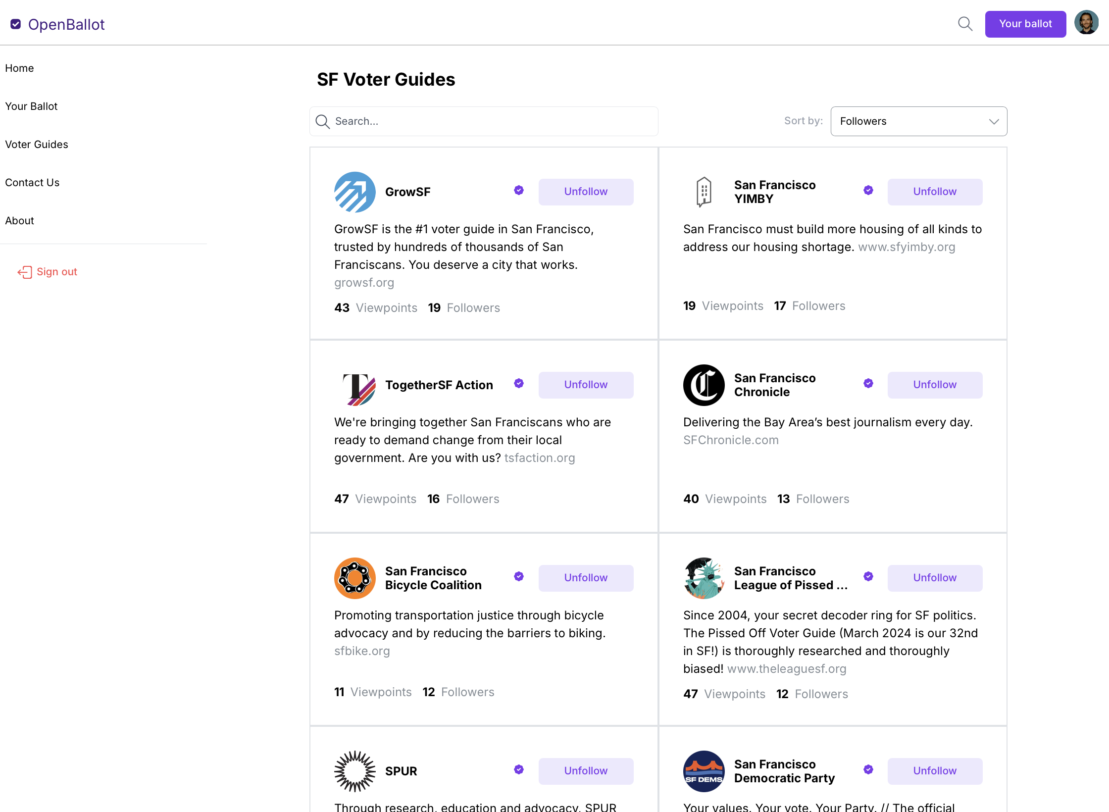The width and height of the screenshot is (1109, 812).
Task: Unfollow San Francisco League of Pissed
Action: point(935,578)
